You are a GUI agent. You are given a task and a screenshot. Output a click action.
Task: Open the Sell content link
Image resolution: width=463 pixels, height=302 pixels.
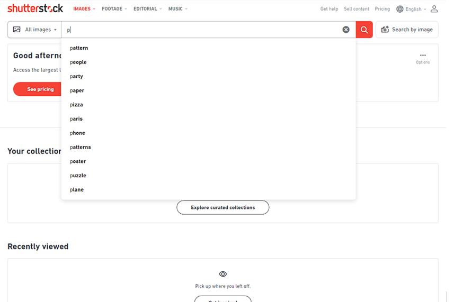coord(357,9)
